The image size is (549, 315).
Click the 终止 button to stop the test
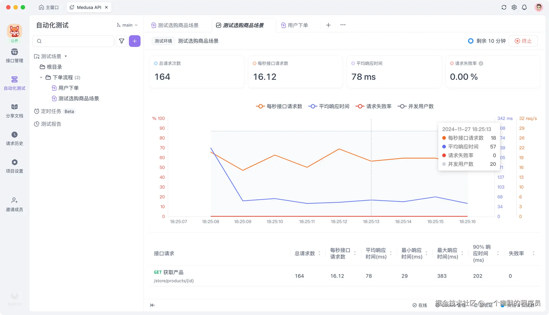tap(523, 41)
